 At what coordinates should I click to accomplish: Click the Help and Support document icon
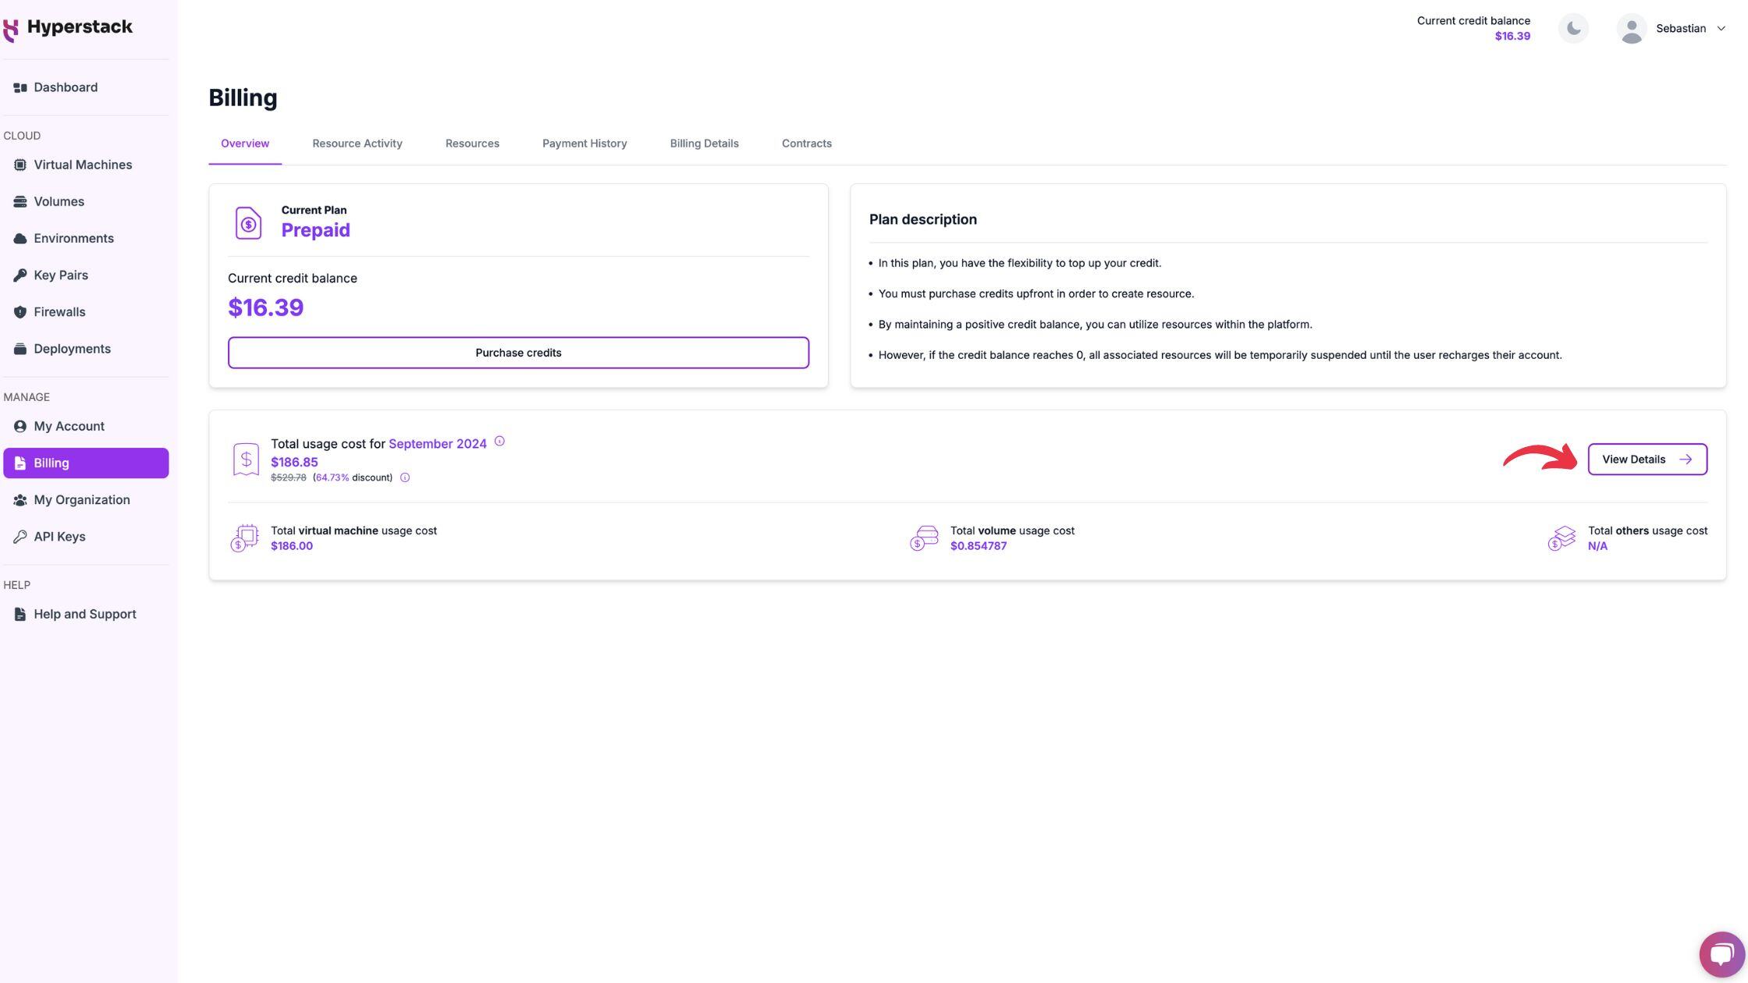coord(20,615)
